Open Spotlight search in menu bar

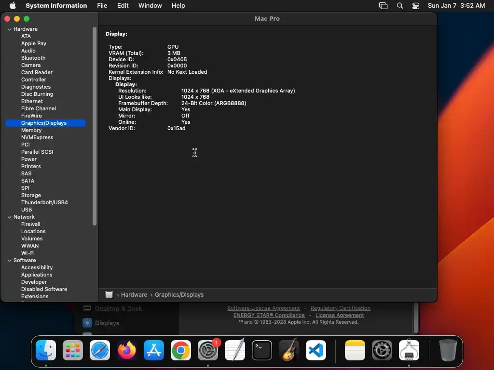point(400,6)
